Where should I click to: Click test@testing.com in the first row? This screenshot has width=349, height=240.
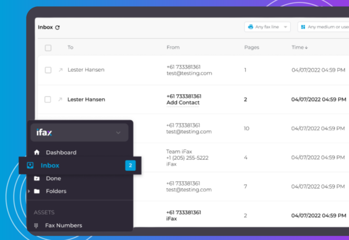(189, 73)
